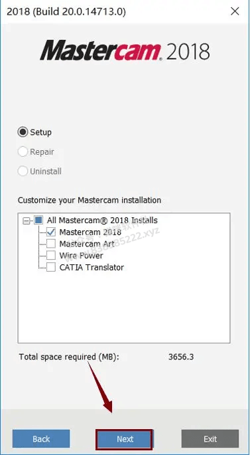Click the Total space required value 3656.3
The height and width of the screenshot is (455, 250).
[181, 357]
